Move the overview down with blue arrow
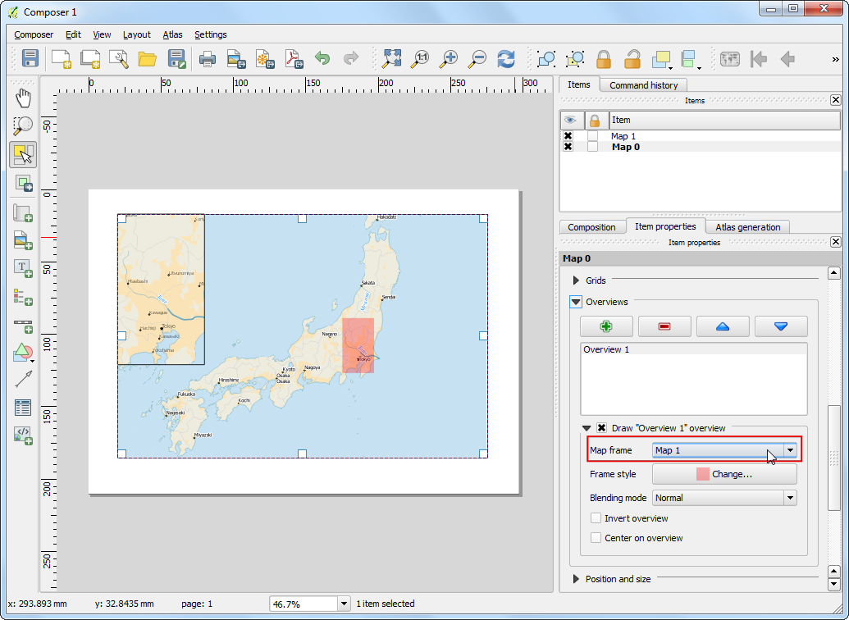This screenshot has height=620, width=849. 781,326
